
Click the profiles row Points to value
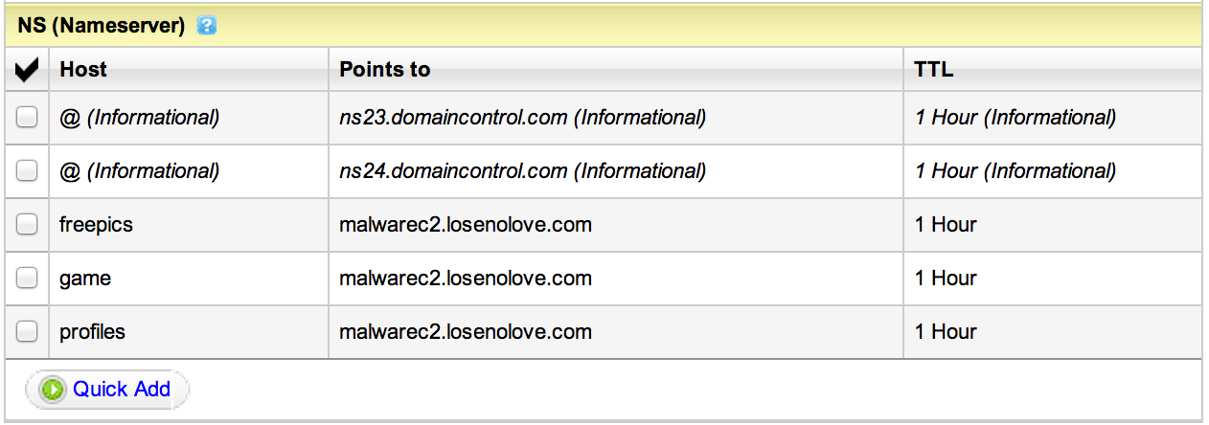(x=466, y=332)
